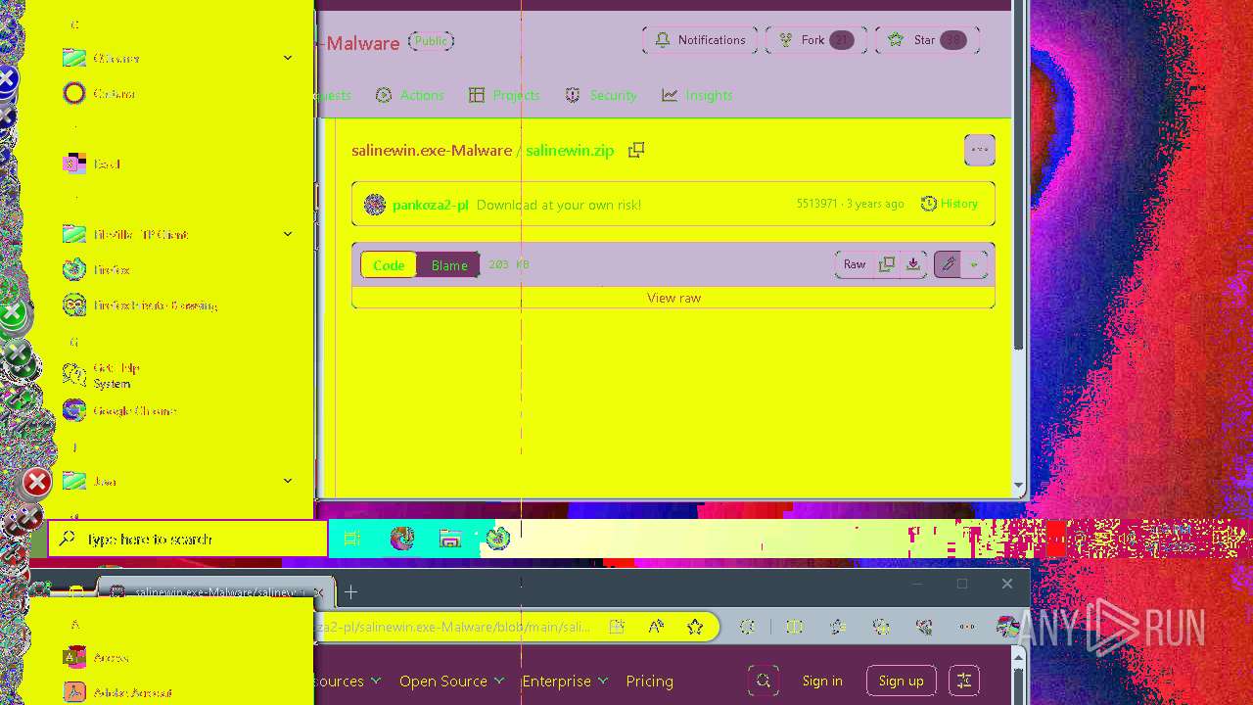
Task: Launch Firefox from the Start menu list
Action: click(176, 269)
